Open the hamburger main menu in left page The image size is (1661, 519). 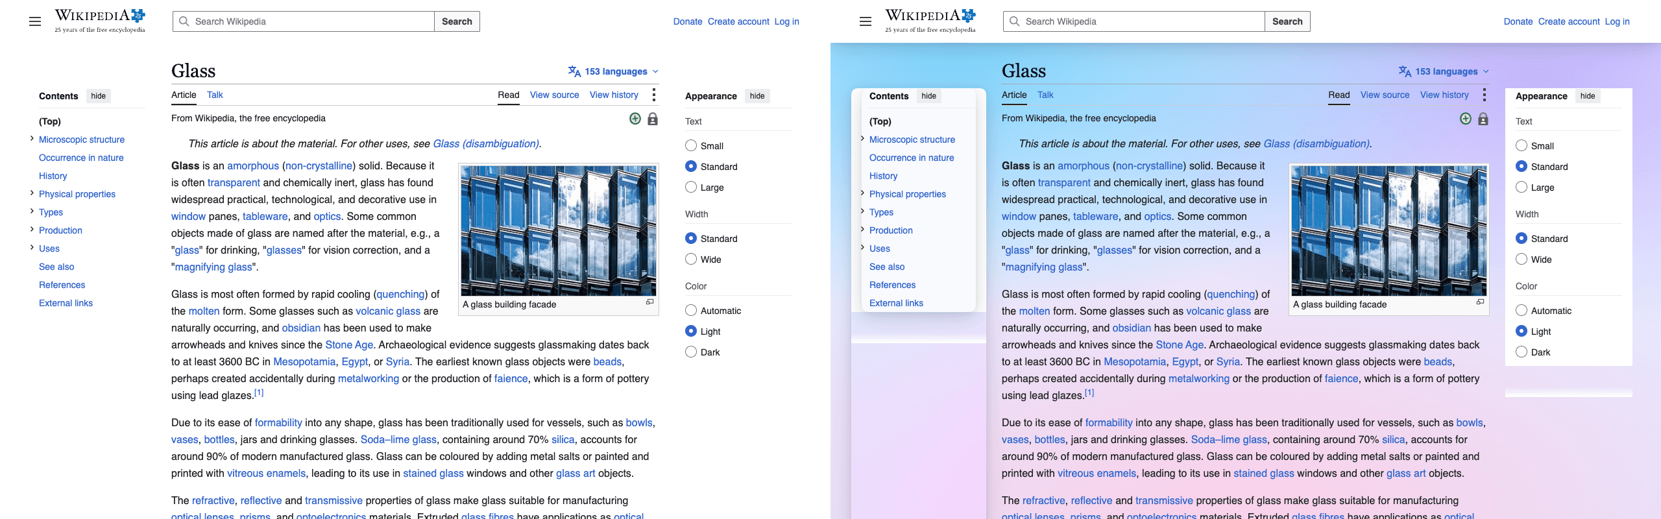(35, 21)
